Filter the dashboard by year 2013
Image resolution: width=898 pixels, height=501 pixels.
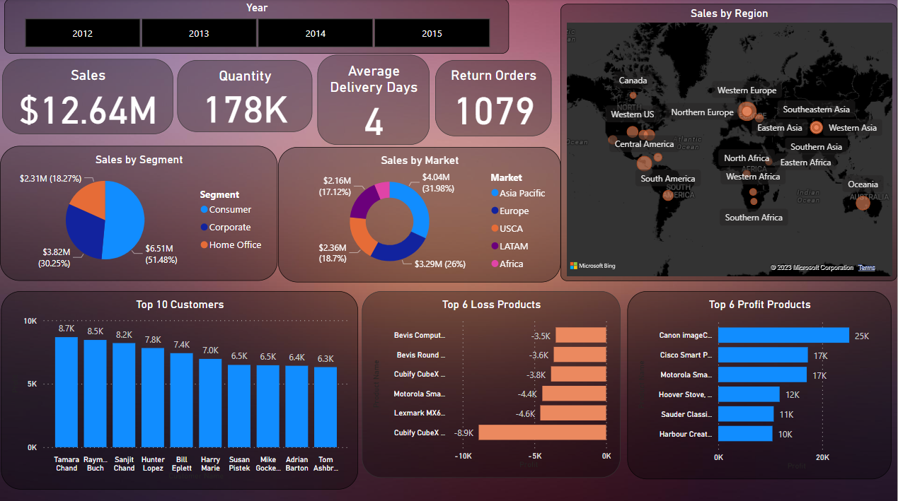[199, 33]
